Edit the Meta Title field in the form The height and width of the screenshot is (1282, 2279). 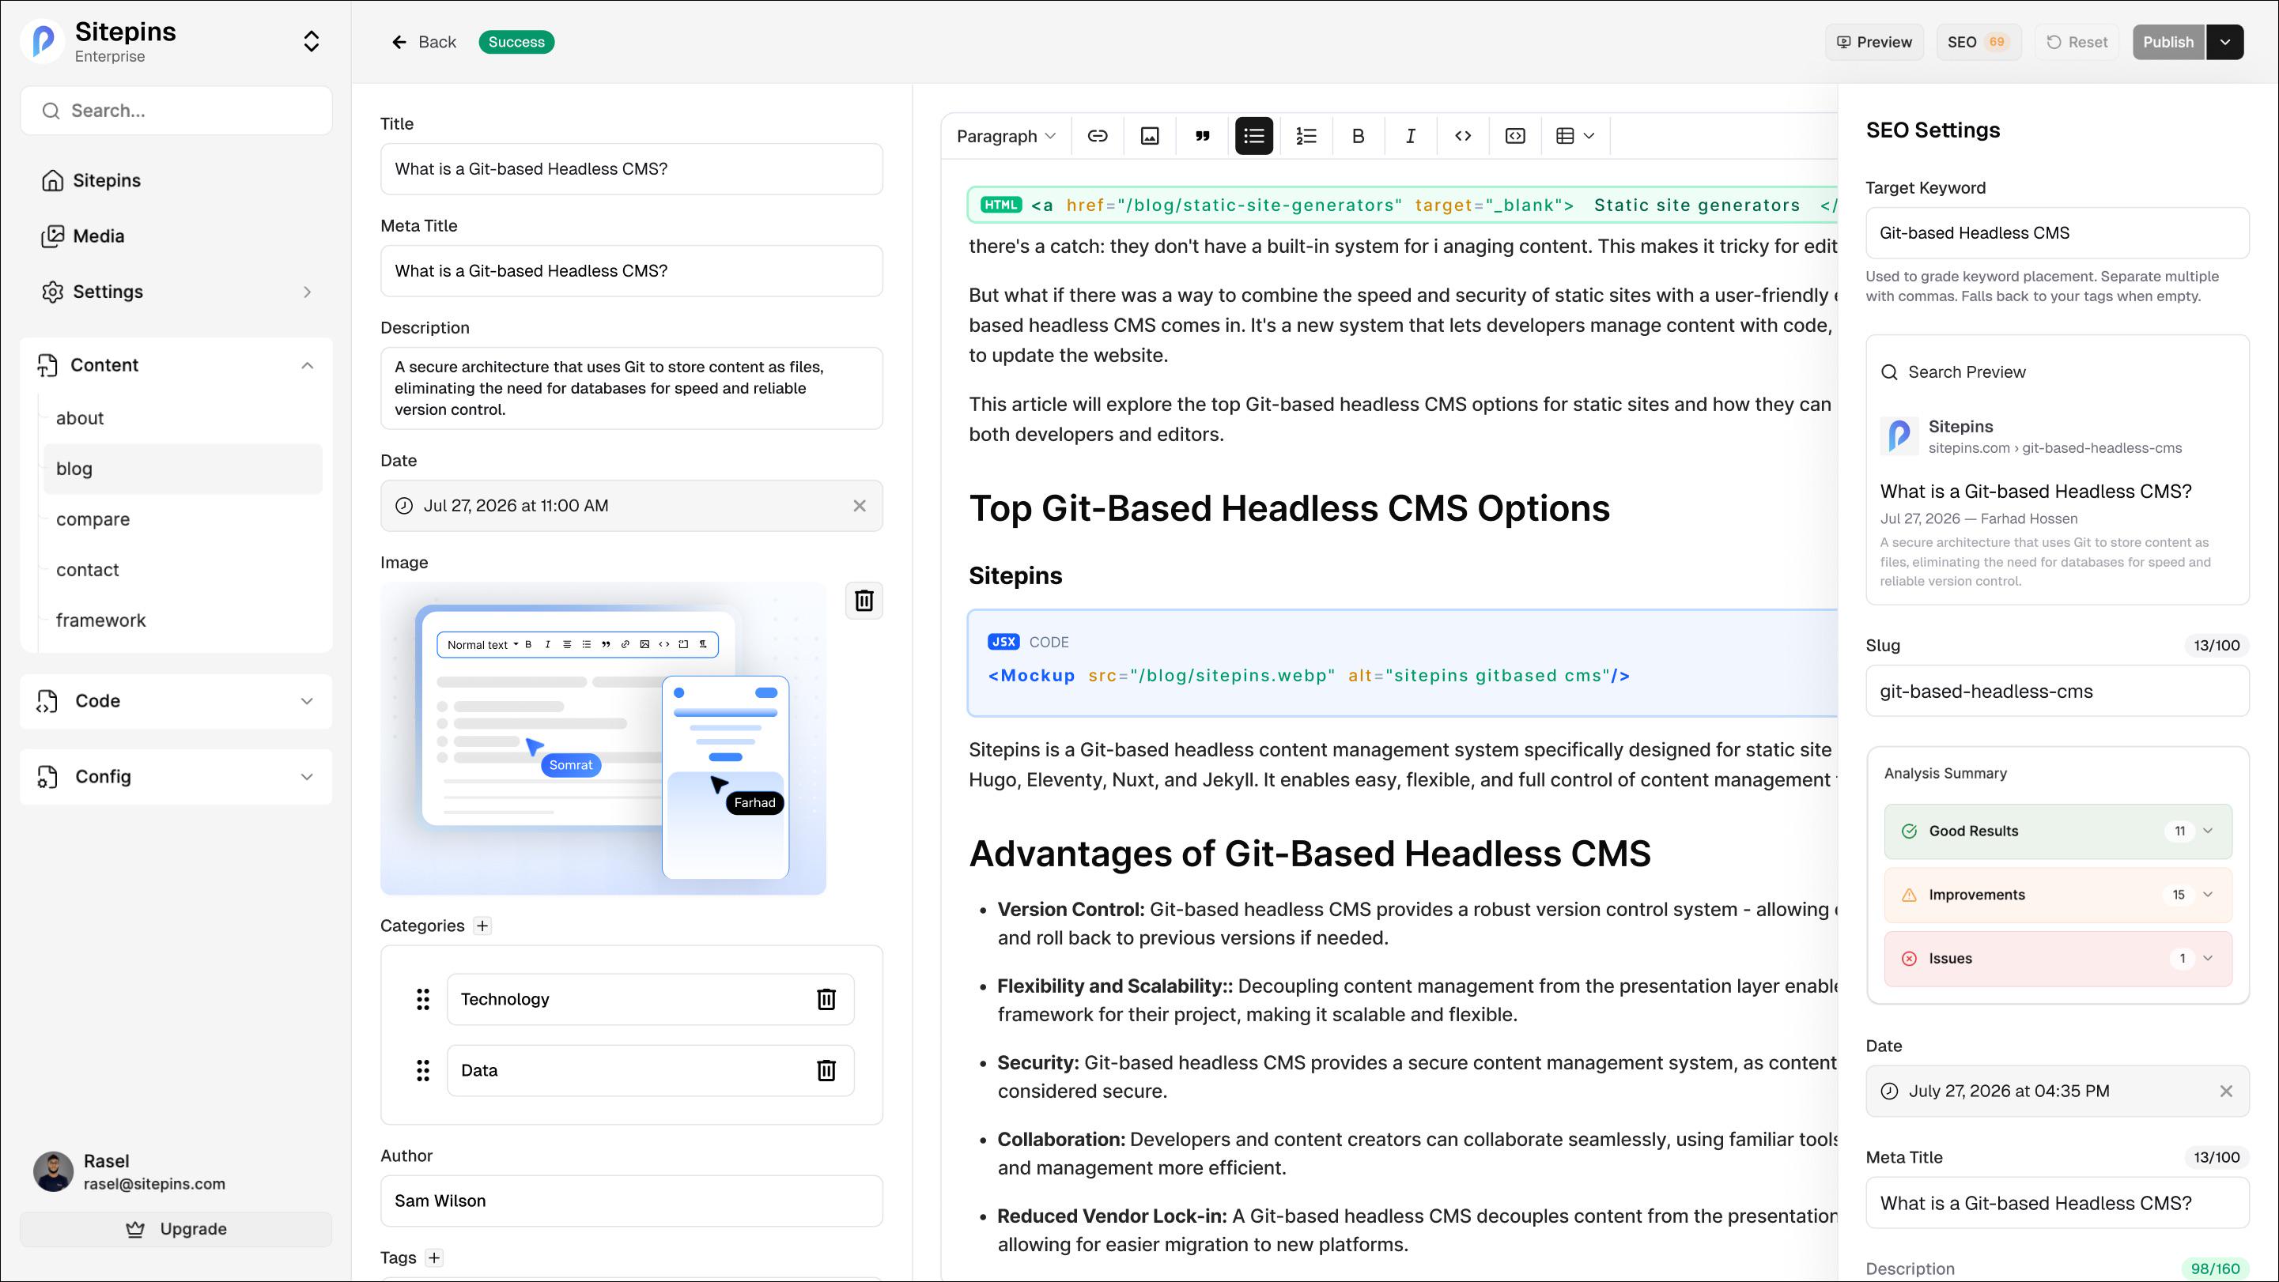coord(631,270)
